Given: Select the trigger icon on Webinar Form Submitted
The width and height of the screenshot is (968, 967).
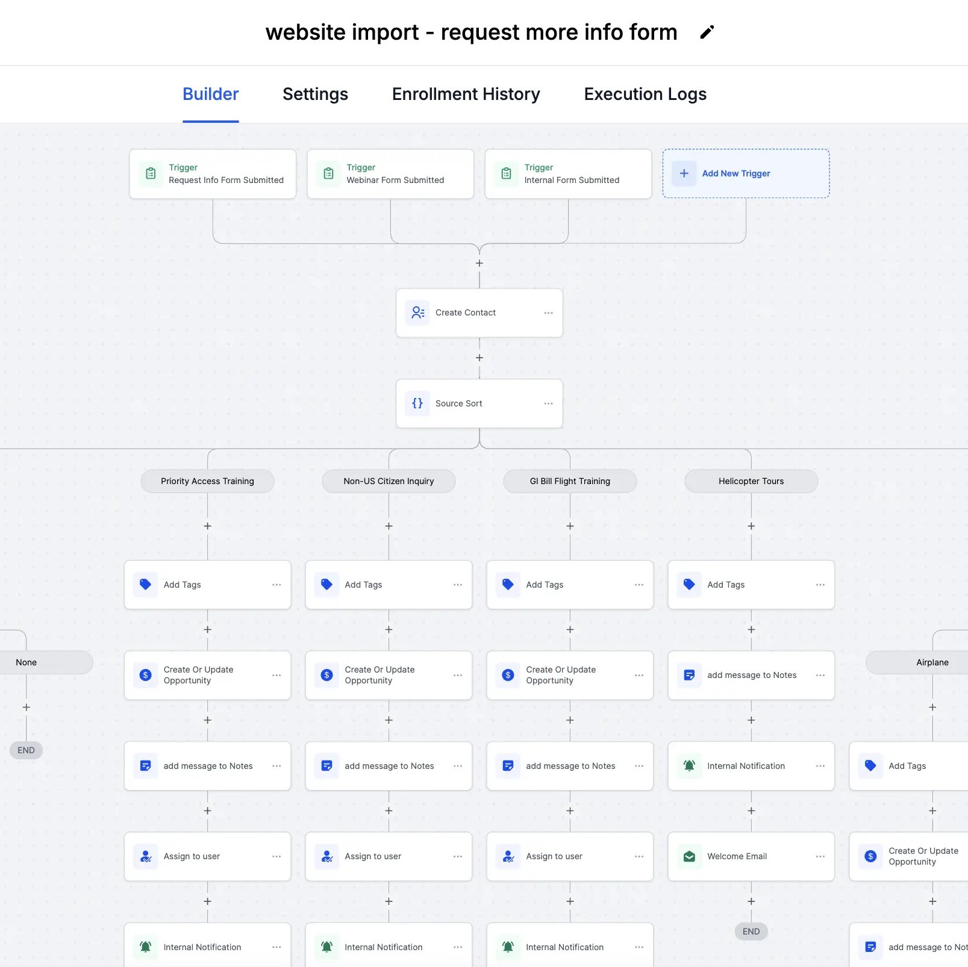Looking at the screenshot, I should [328, 173].
